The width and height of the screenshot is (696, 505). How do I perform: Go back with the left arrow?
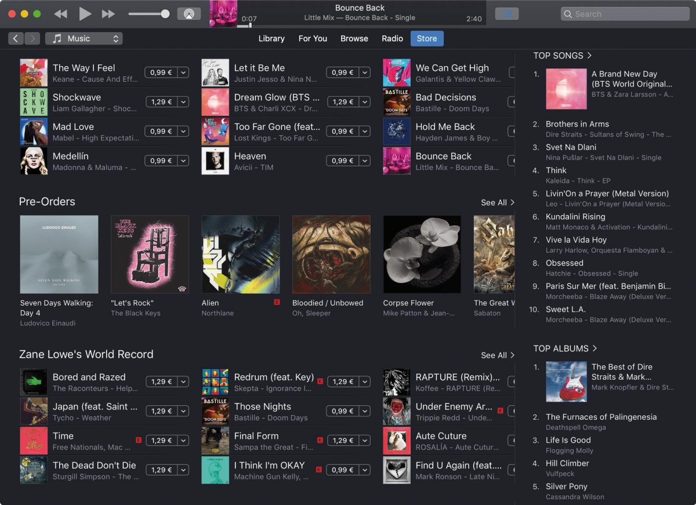[16, 38]
